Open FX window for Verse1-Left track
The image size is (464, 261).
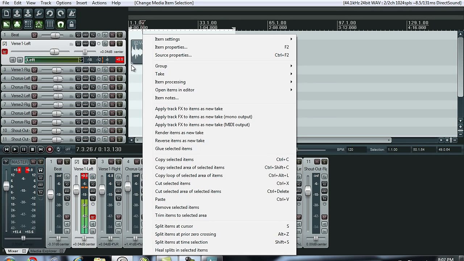pos(93,43)
